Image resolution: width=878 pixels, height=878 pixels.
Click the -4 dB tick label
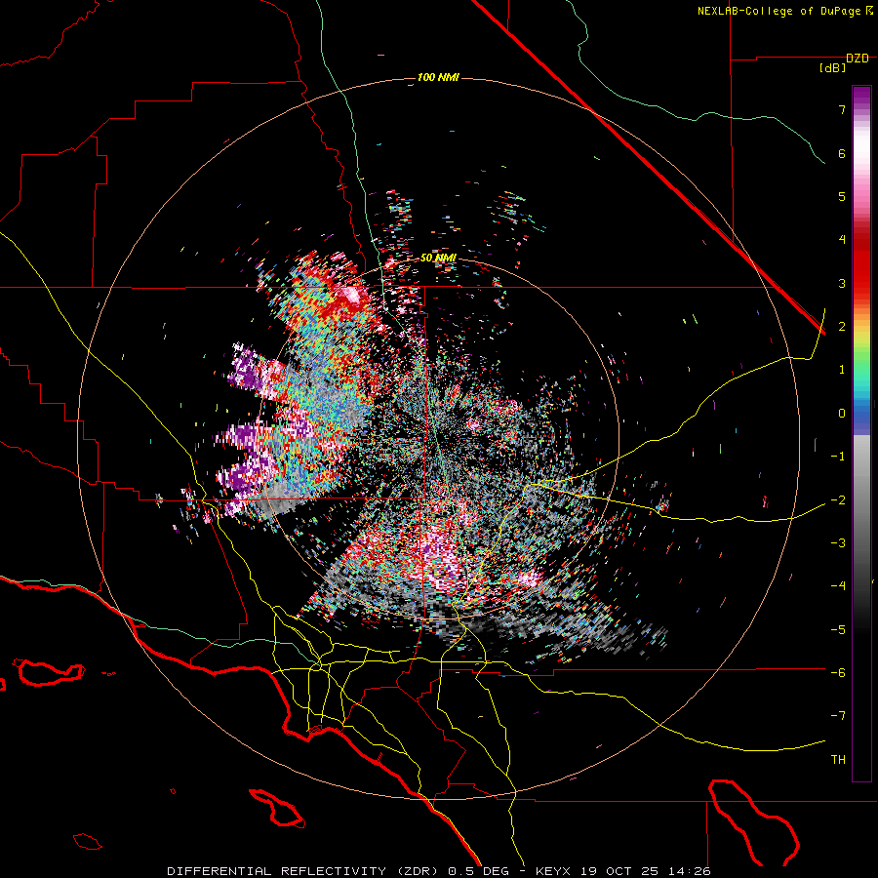(x=838, y=586)
